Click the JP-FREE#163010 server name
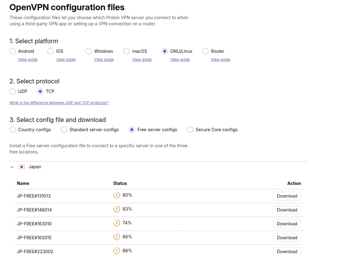Screen dimensions: 352x255 click(x=34, y=224)
